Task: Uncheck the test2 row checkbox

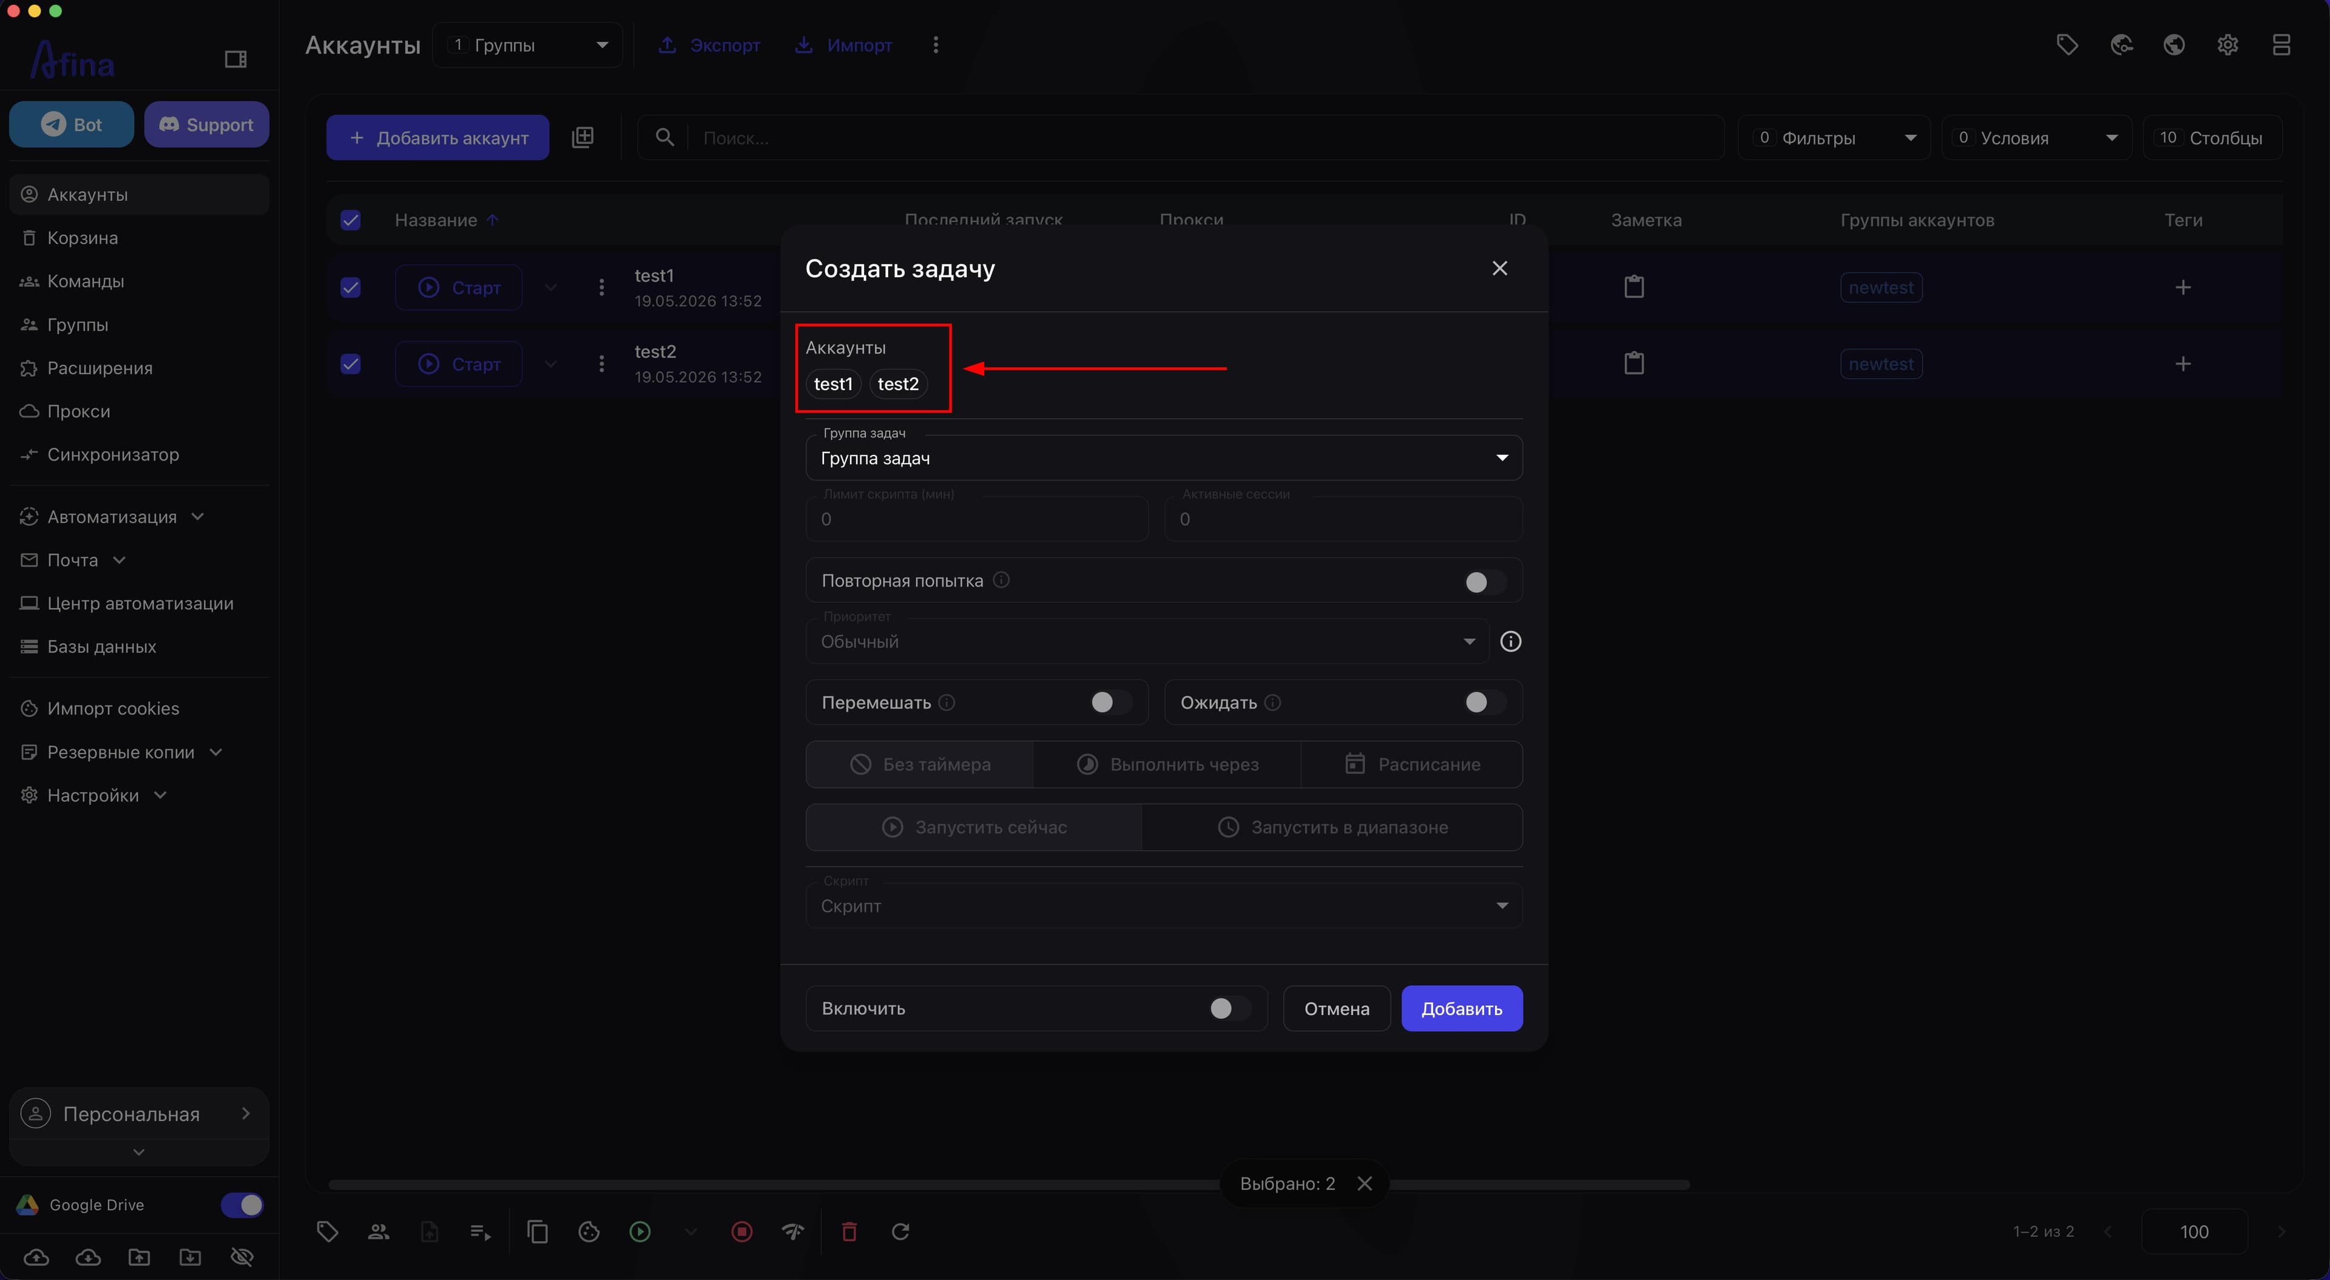Action: click(350, 363)
